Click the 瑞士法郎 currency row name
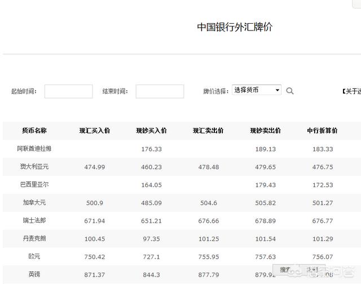Image resolution: width=361 pixels, height=284 pixels. 34,220
